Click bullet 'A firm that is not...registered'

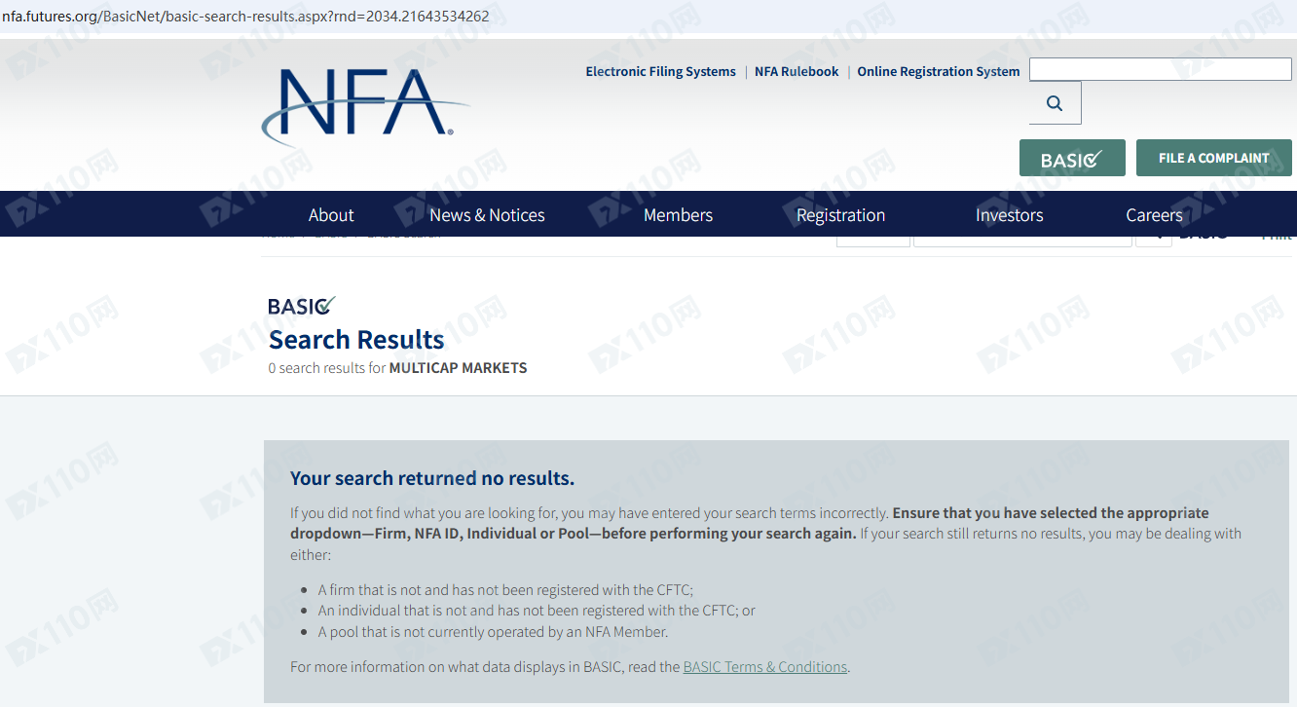[505, 590]
